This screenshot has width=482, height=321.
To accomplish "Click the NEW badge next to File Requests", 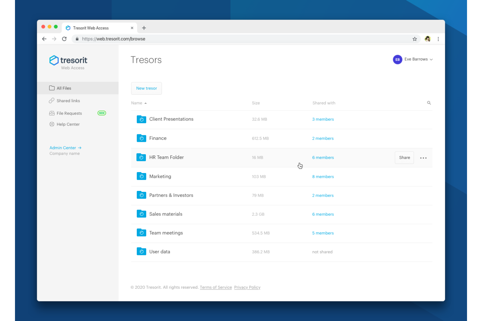I will pyautogui.click(x=102, y=113).
